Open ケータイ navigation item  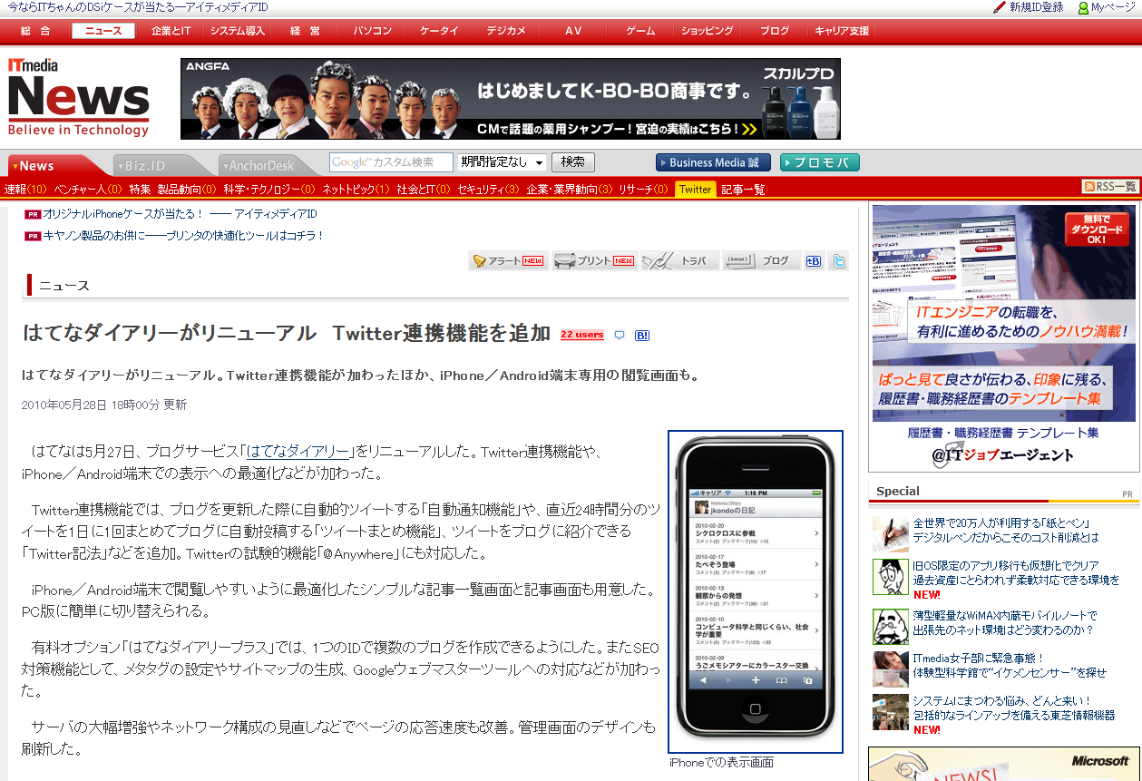click(x=439, y=31)
